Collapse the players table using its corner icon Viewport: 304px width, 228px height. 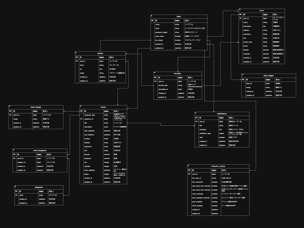click(76, 53)
